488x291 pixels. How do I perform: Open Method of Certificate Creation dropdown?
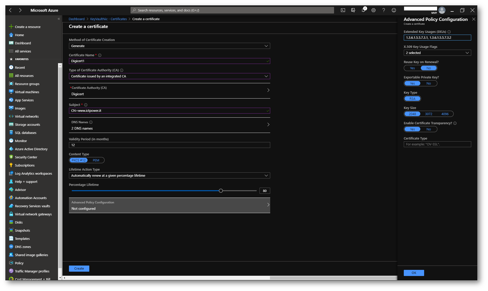(x=169, y=46)
